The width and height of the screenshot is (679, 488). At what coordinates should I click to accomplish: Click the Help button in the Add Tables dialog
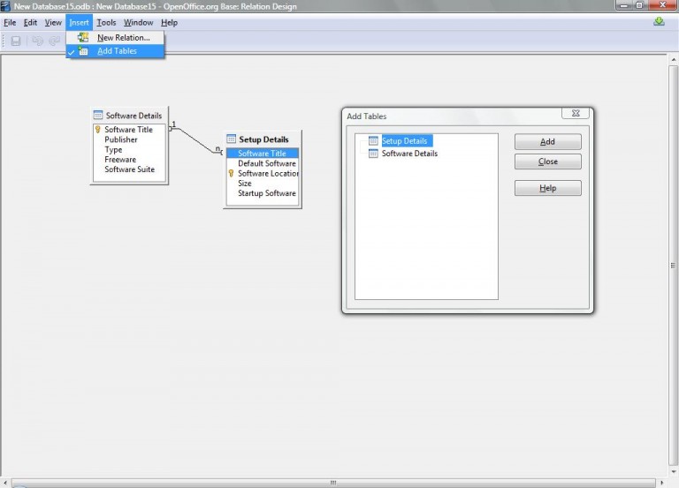point(548,188)
